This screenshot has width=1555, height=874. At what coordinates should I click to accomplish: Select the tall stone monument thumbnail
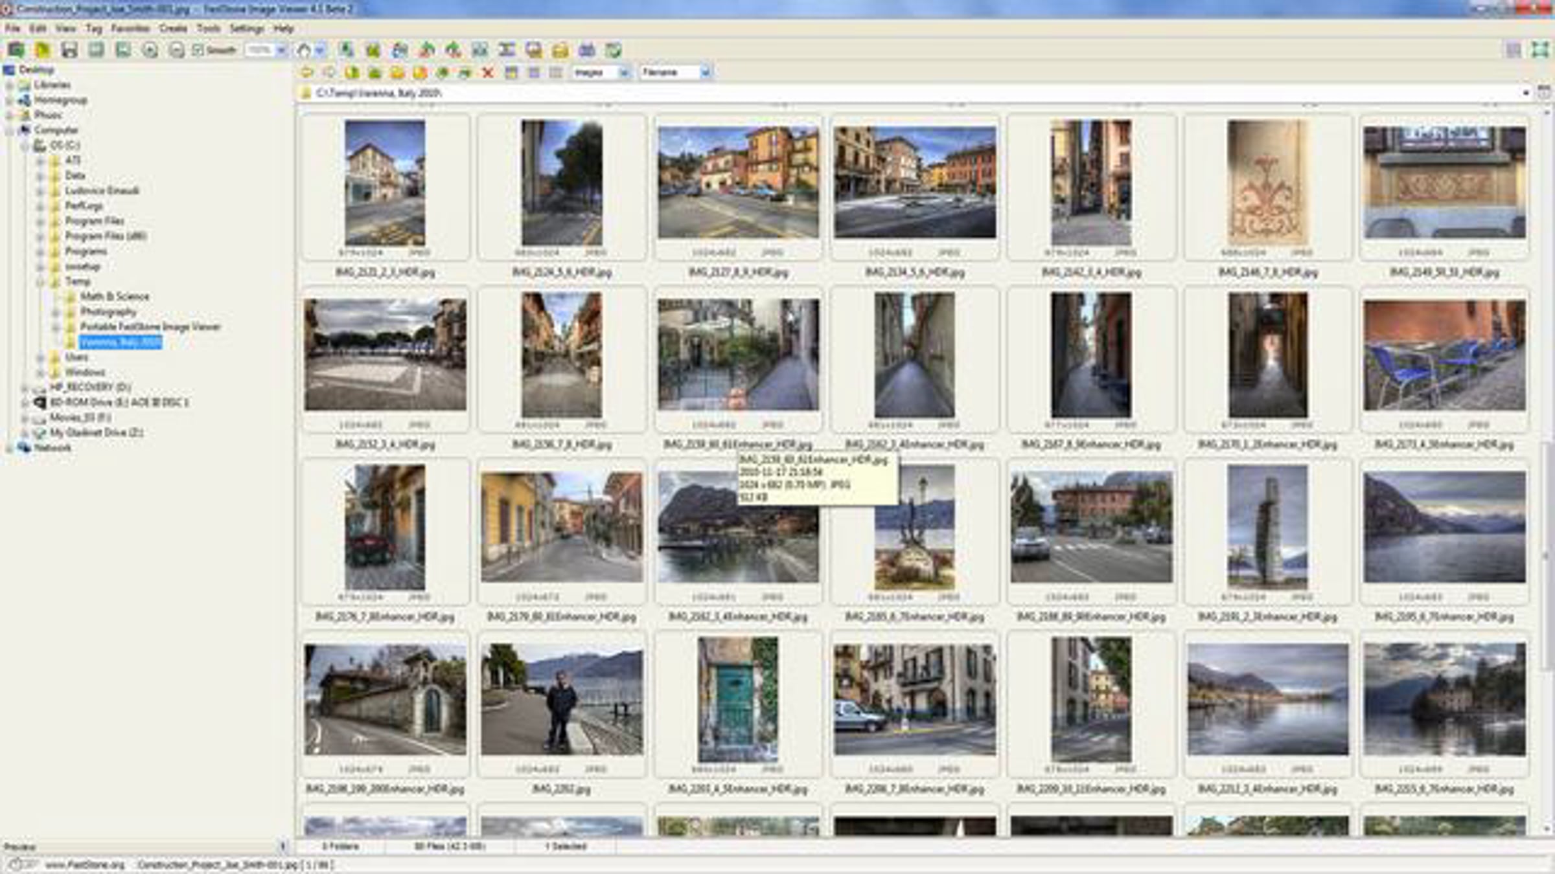(1268, 527)
